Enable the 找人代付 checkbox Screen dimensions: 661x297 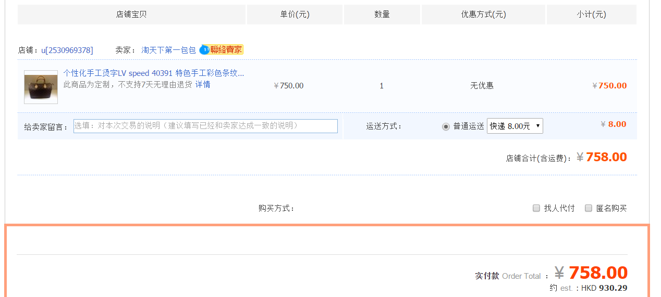536,208
